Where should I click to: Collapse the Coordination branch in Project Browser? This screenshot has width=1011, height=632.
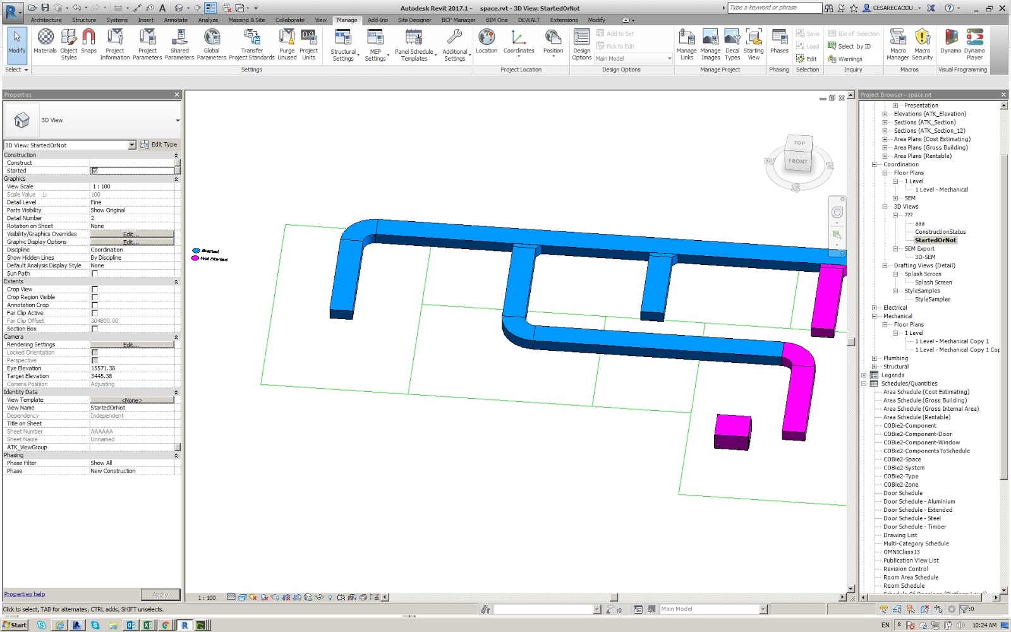pos(873,164)
